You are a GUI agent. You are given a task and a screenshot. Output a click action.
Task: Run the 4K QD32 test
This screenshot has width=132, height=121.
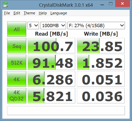click(17, 96)
